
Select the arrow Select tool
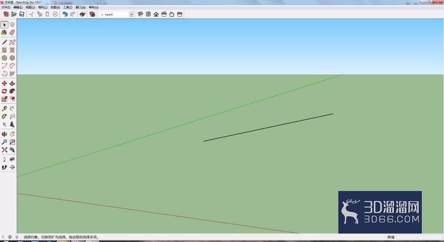pos(4,25)
